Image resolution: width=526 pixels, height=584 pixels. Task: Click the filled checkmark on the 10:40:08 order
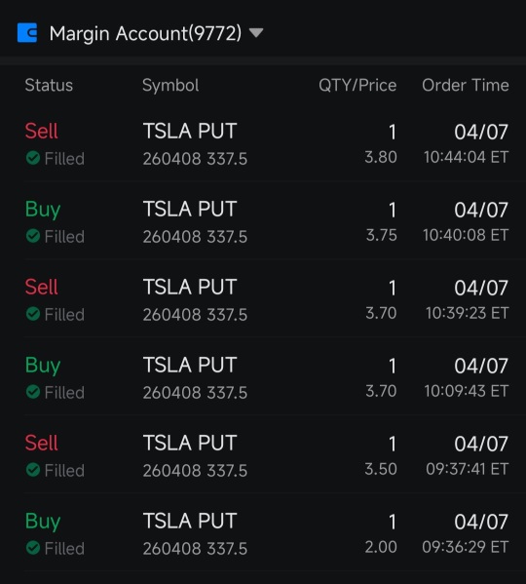[33, 236]
